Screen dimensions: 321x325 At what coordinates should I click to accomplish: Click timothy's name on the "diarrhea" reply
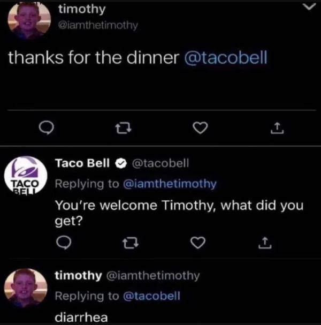click(x=78, y=276)
